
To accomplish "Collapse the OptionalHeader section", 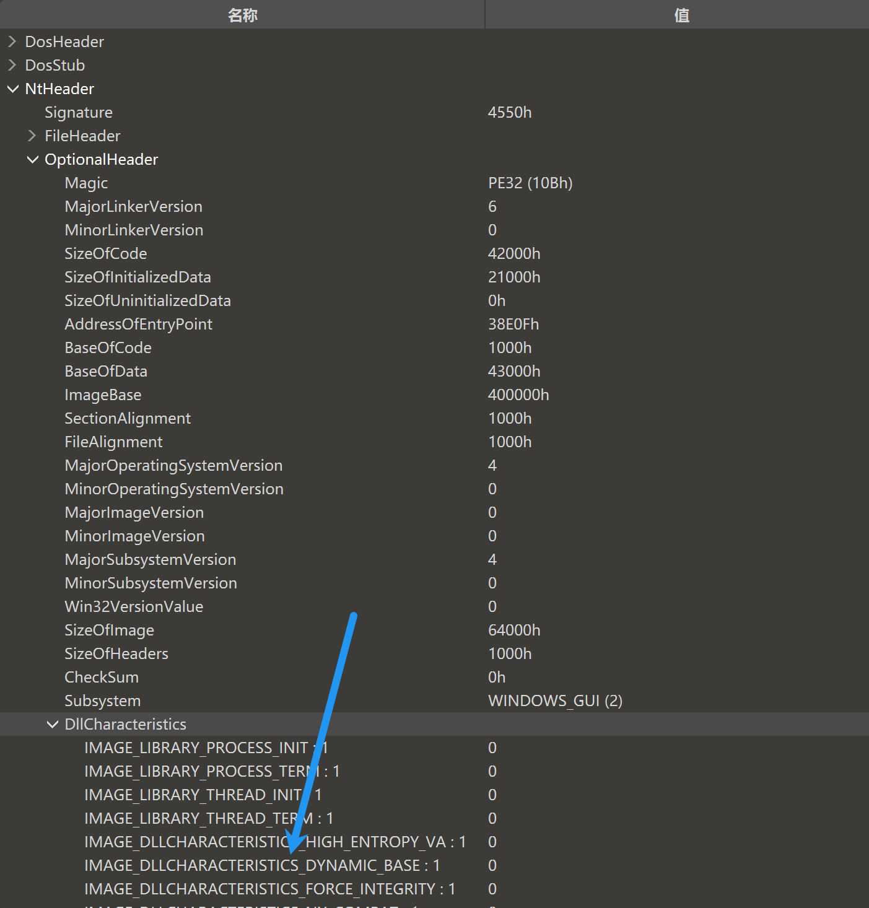I will click(32, 159).
